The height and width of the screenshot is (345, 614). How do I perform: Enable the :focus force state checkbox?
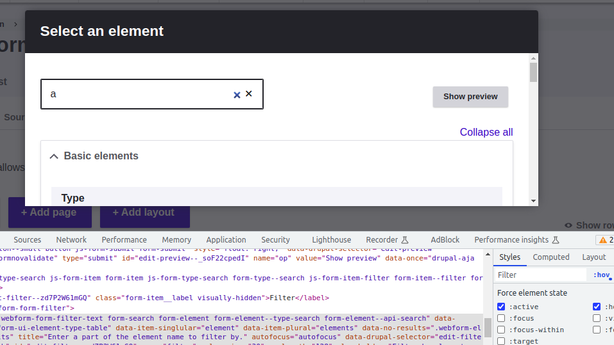tap(501, 318)
